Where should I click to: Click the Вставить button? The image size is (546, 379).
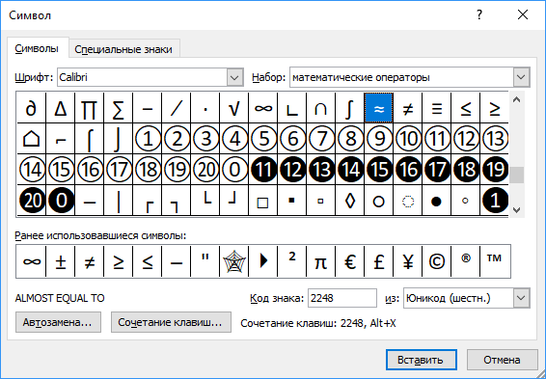pos(421,360)
